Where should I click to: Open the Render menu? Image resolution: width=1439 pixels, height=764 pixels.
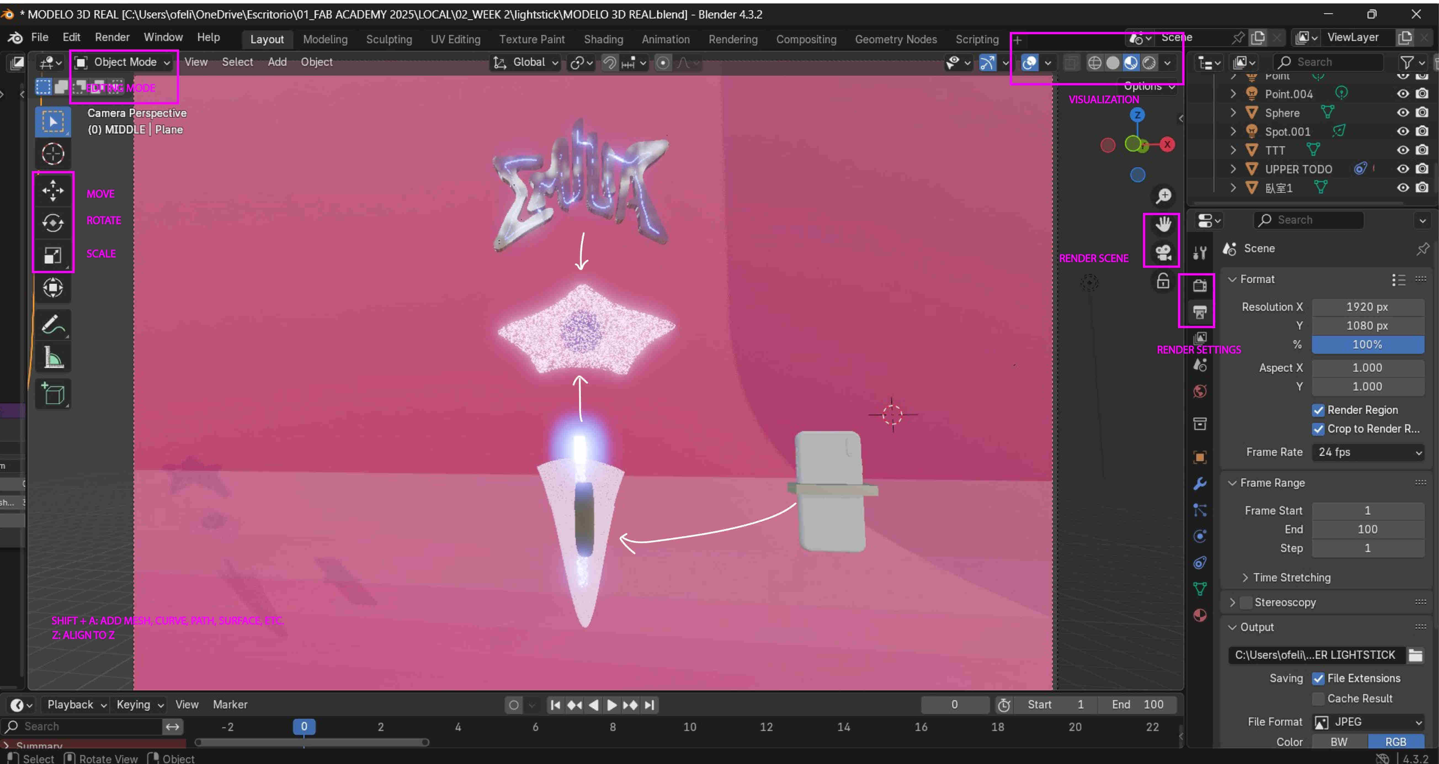coord(112,37)
